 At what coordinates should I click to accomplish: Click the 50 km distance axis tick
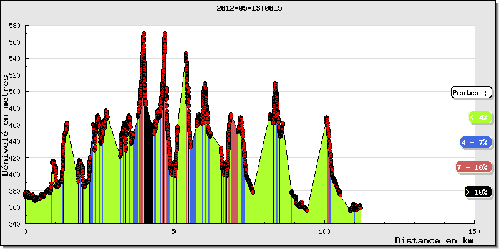coord(175,230)
